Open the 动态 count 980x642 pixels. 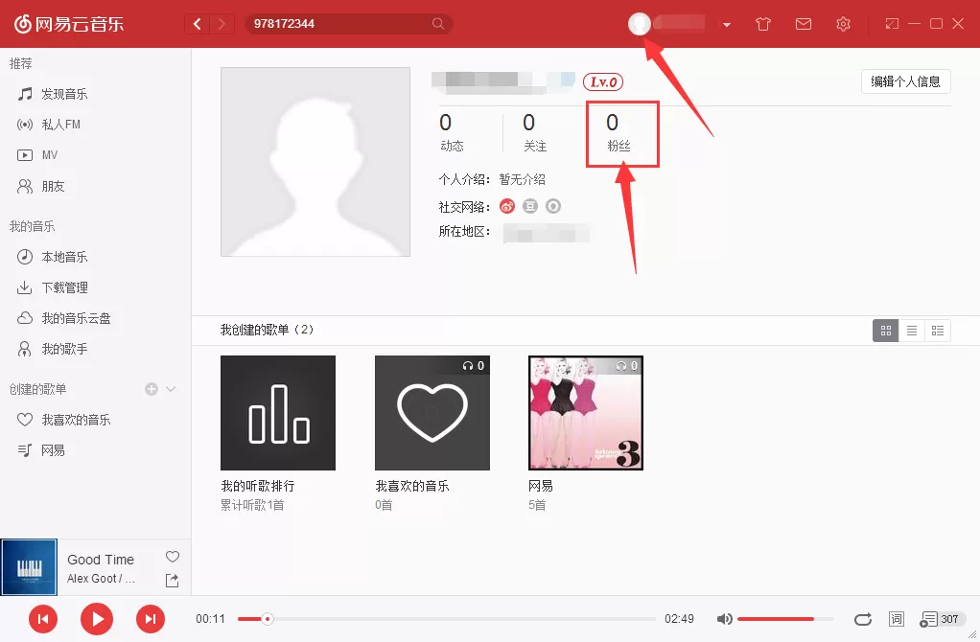452,132
